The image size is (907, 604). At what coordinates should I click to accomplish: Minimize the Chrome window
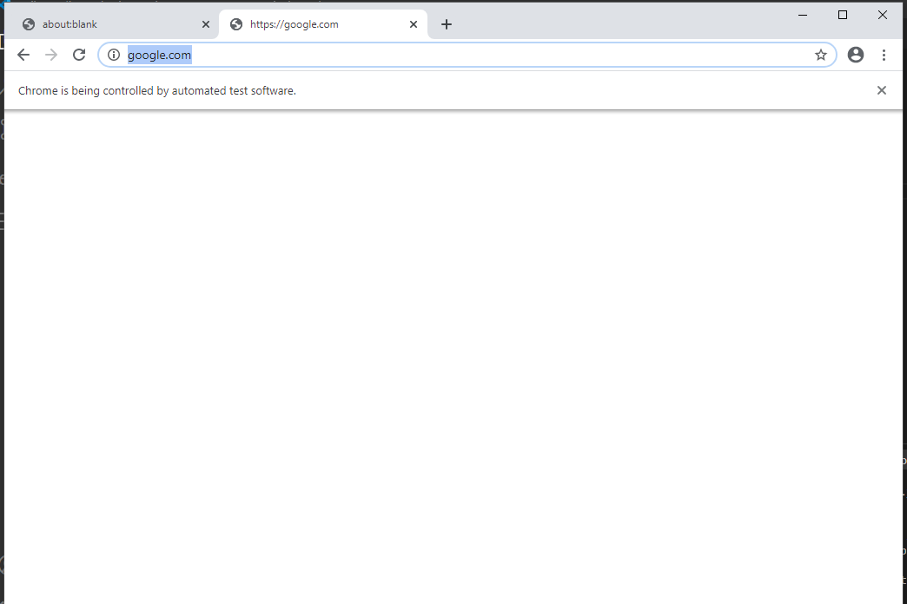point(803,15)
